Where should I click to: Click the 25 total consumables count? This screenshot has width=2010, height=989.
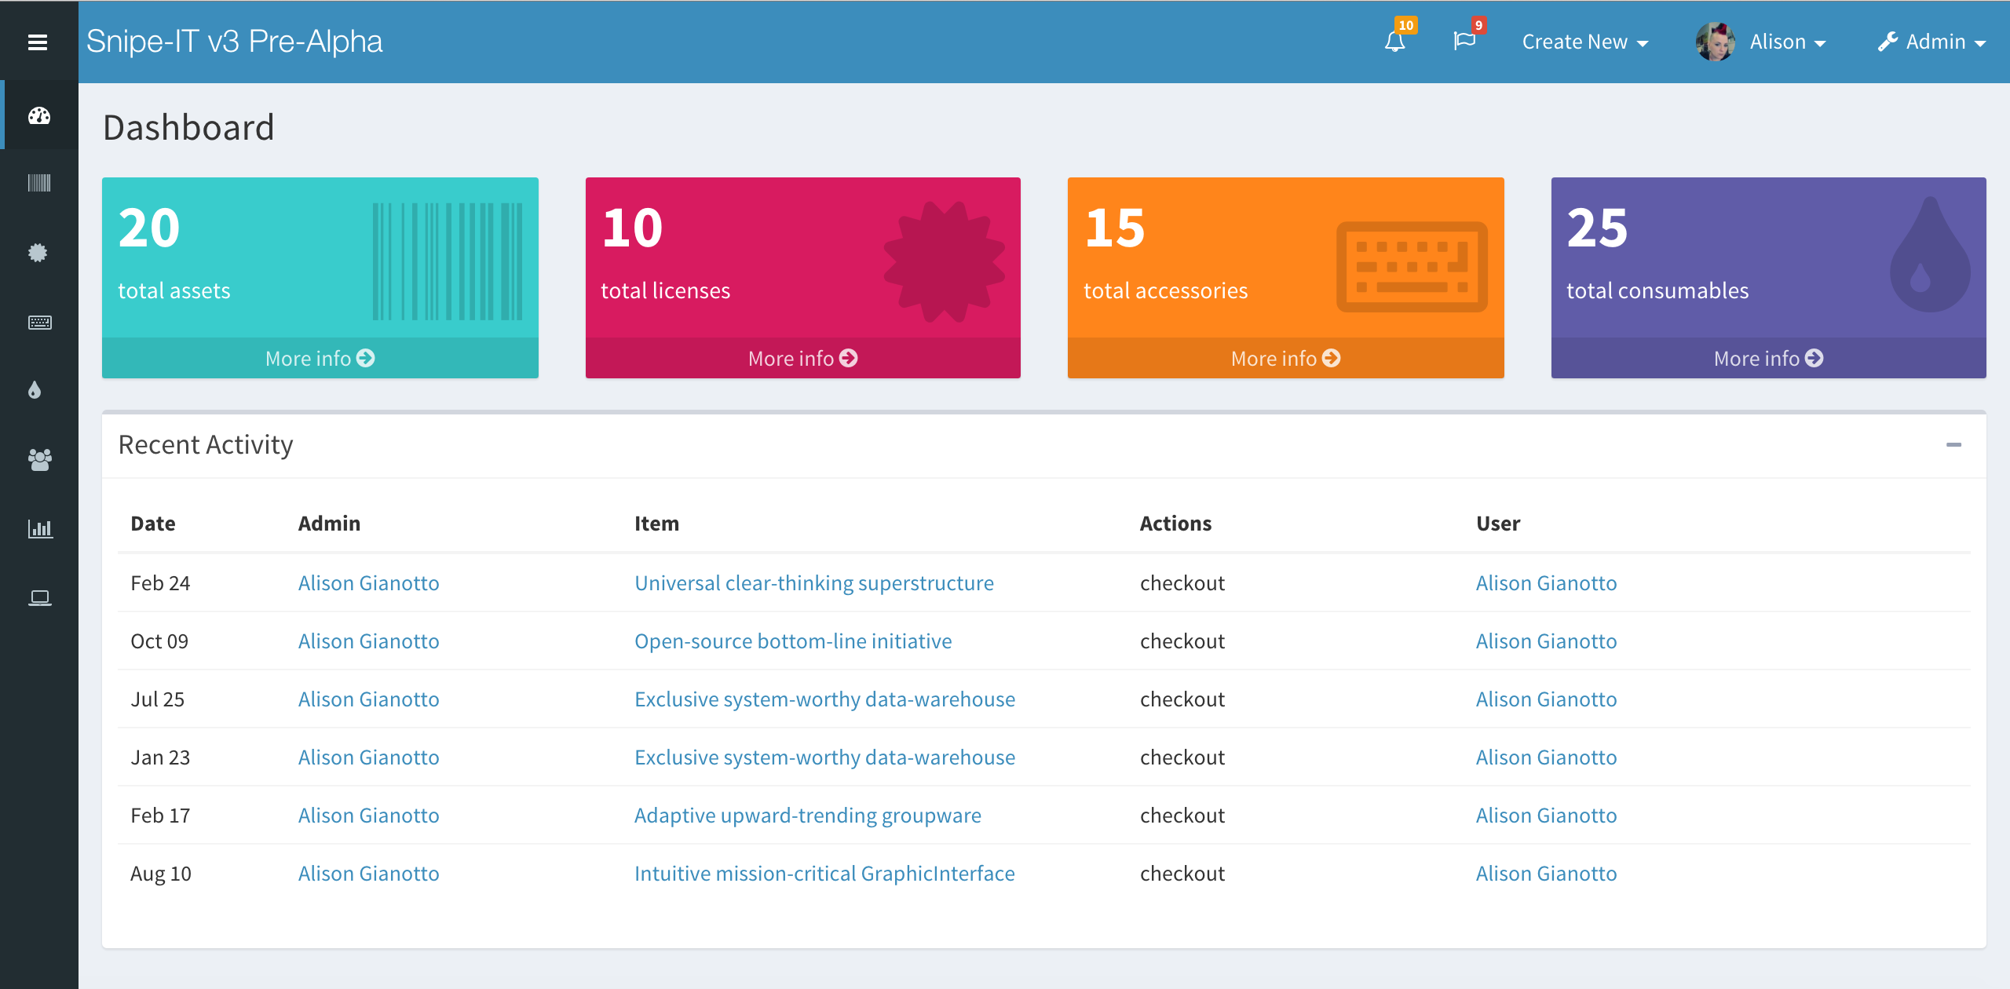coord(1598,228)
